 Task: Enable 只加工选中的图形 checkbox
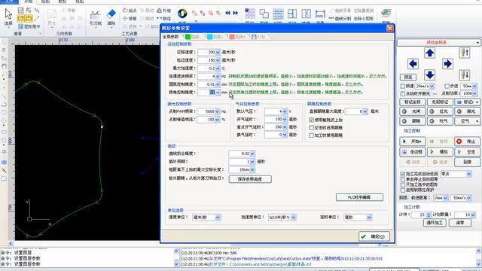point(403,184)
